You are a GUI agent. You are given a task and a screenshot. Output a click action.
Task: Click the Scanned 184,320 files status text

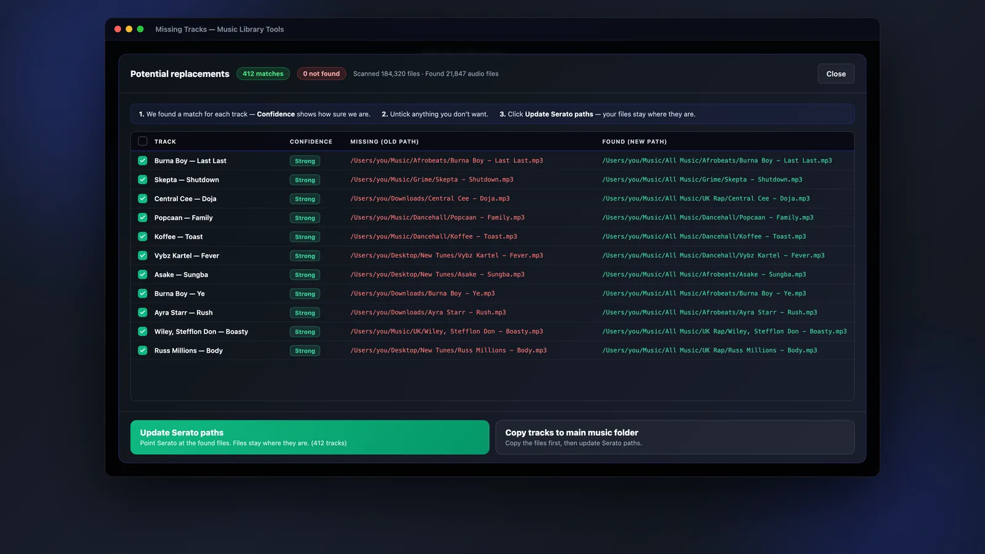click(x=425, y=74)
